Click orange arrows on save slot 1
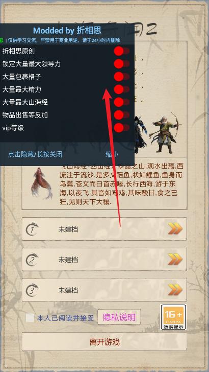This screenshot has height=372, width=209. coord(175,229)
